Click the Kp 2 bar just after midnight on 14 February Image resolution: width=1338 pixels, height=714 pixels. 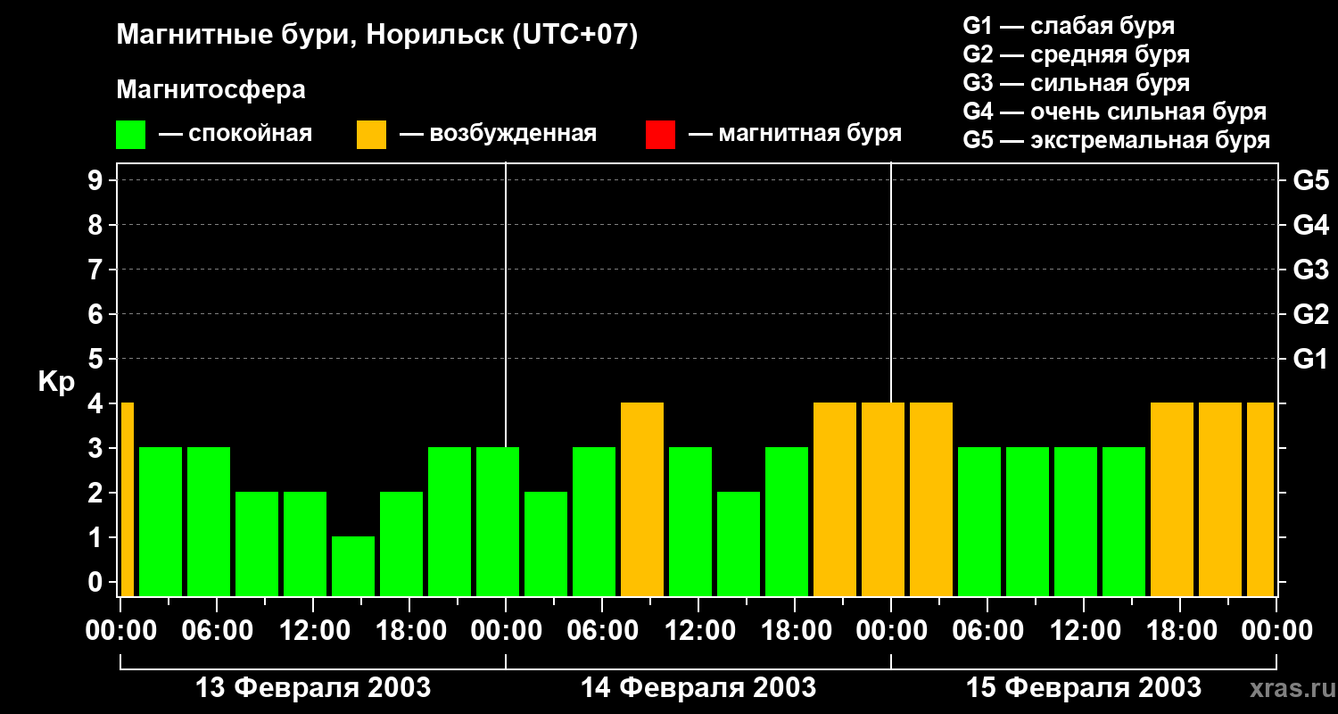(x=546, y=544)
